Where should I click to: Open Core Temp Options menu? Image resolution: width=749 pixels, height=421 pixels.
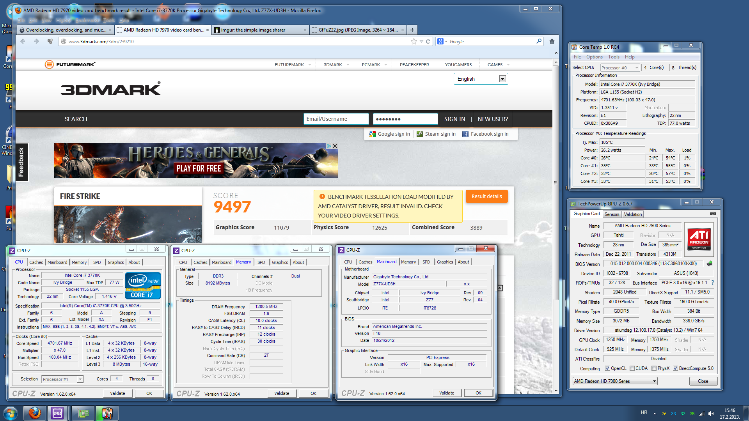tap(594, 57)
